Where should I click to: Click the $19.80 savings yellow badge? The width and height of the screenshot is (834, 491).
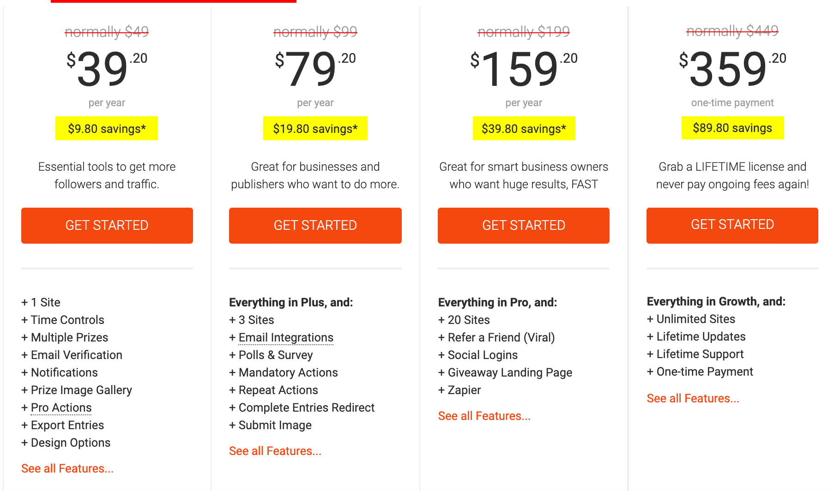(x=315, y=128)
